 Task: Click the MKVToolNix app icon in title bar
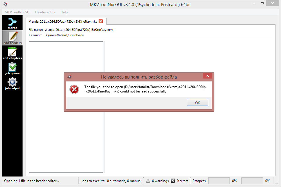pyautogui.click(x=5, y=4)
